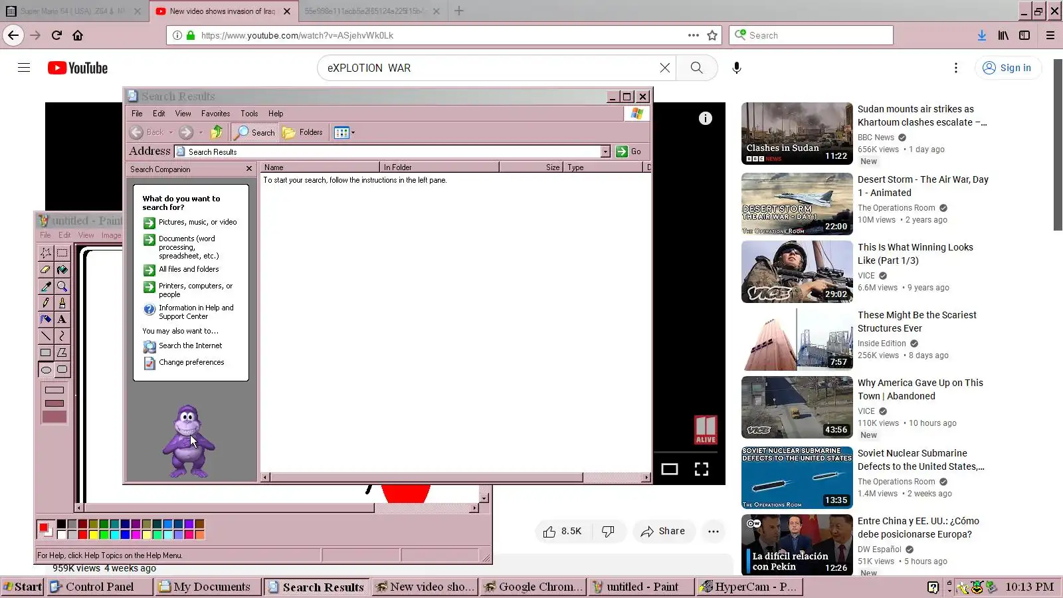The height and width of the screenshot is (598, 1063).
Task: Clear the YouTube search box text
Action: [x=664, y=68]
